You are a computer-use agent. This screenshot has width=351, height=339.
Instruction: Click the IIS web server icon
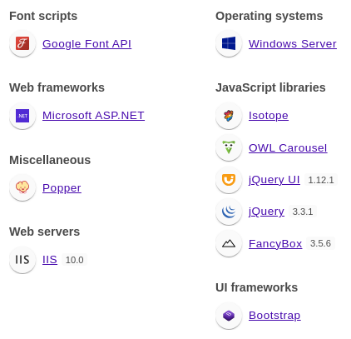(22, 260)
